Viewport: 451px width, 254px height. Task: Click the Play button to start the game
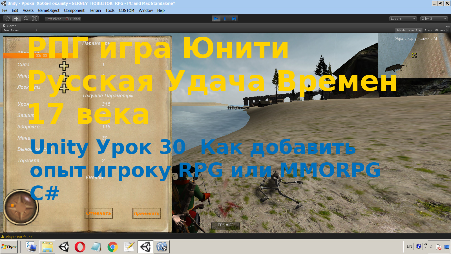(216, 19)
